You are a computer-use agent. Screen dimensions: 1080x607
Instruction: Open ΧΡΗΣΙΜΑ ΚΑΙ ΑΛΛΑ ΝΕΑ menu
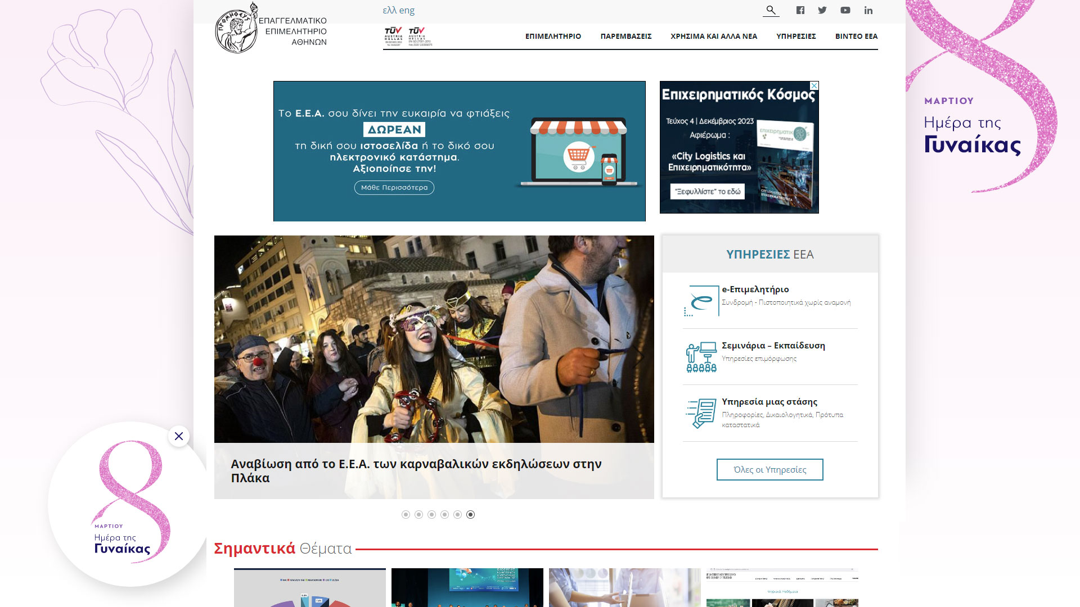pyautogui.click(x=714, y=36)
